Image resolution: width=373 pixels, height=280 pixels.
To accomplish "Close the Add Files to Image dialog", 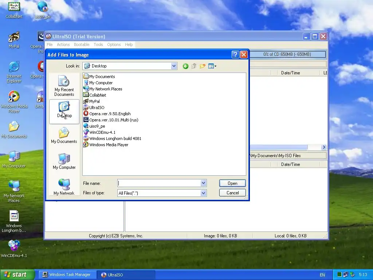I will (x=244, y=55).
